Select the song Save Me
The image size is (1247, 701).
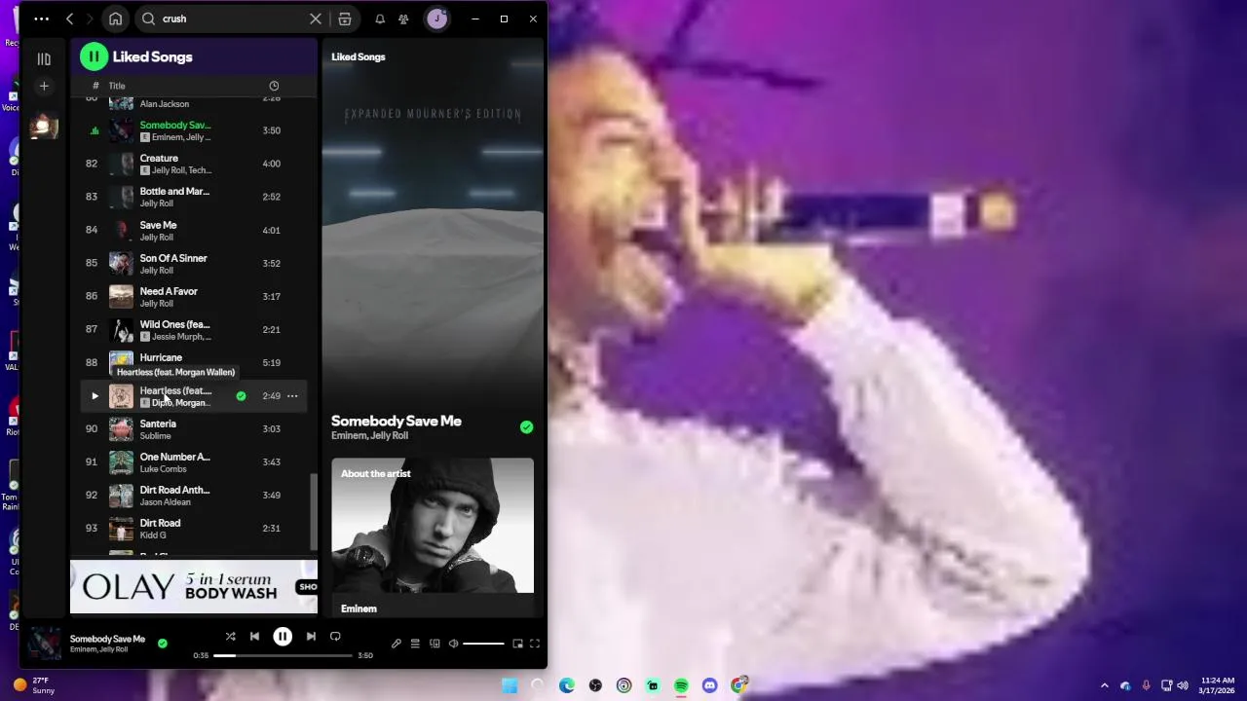click(x=195, y=231)
